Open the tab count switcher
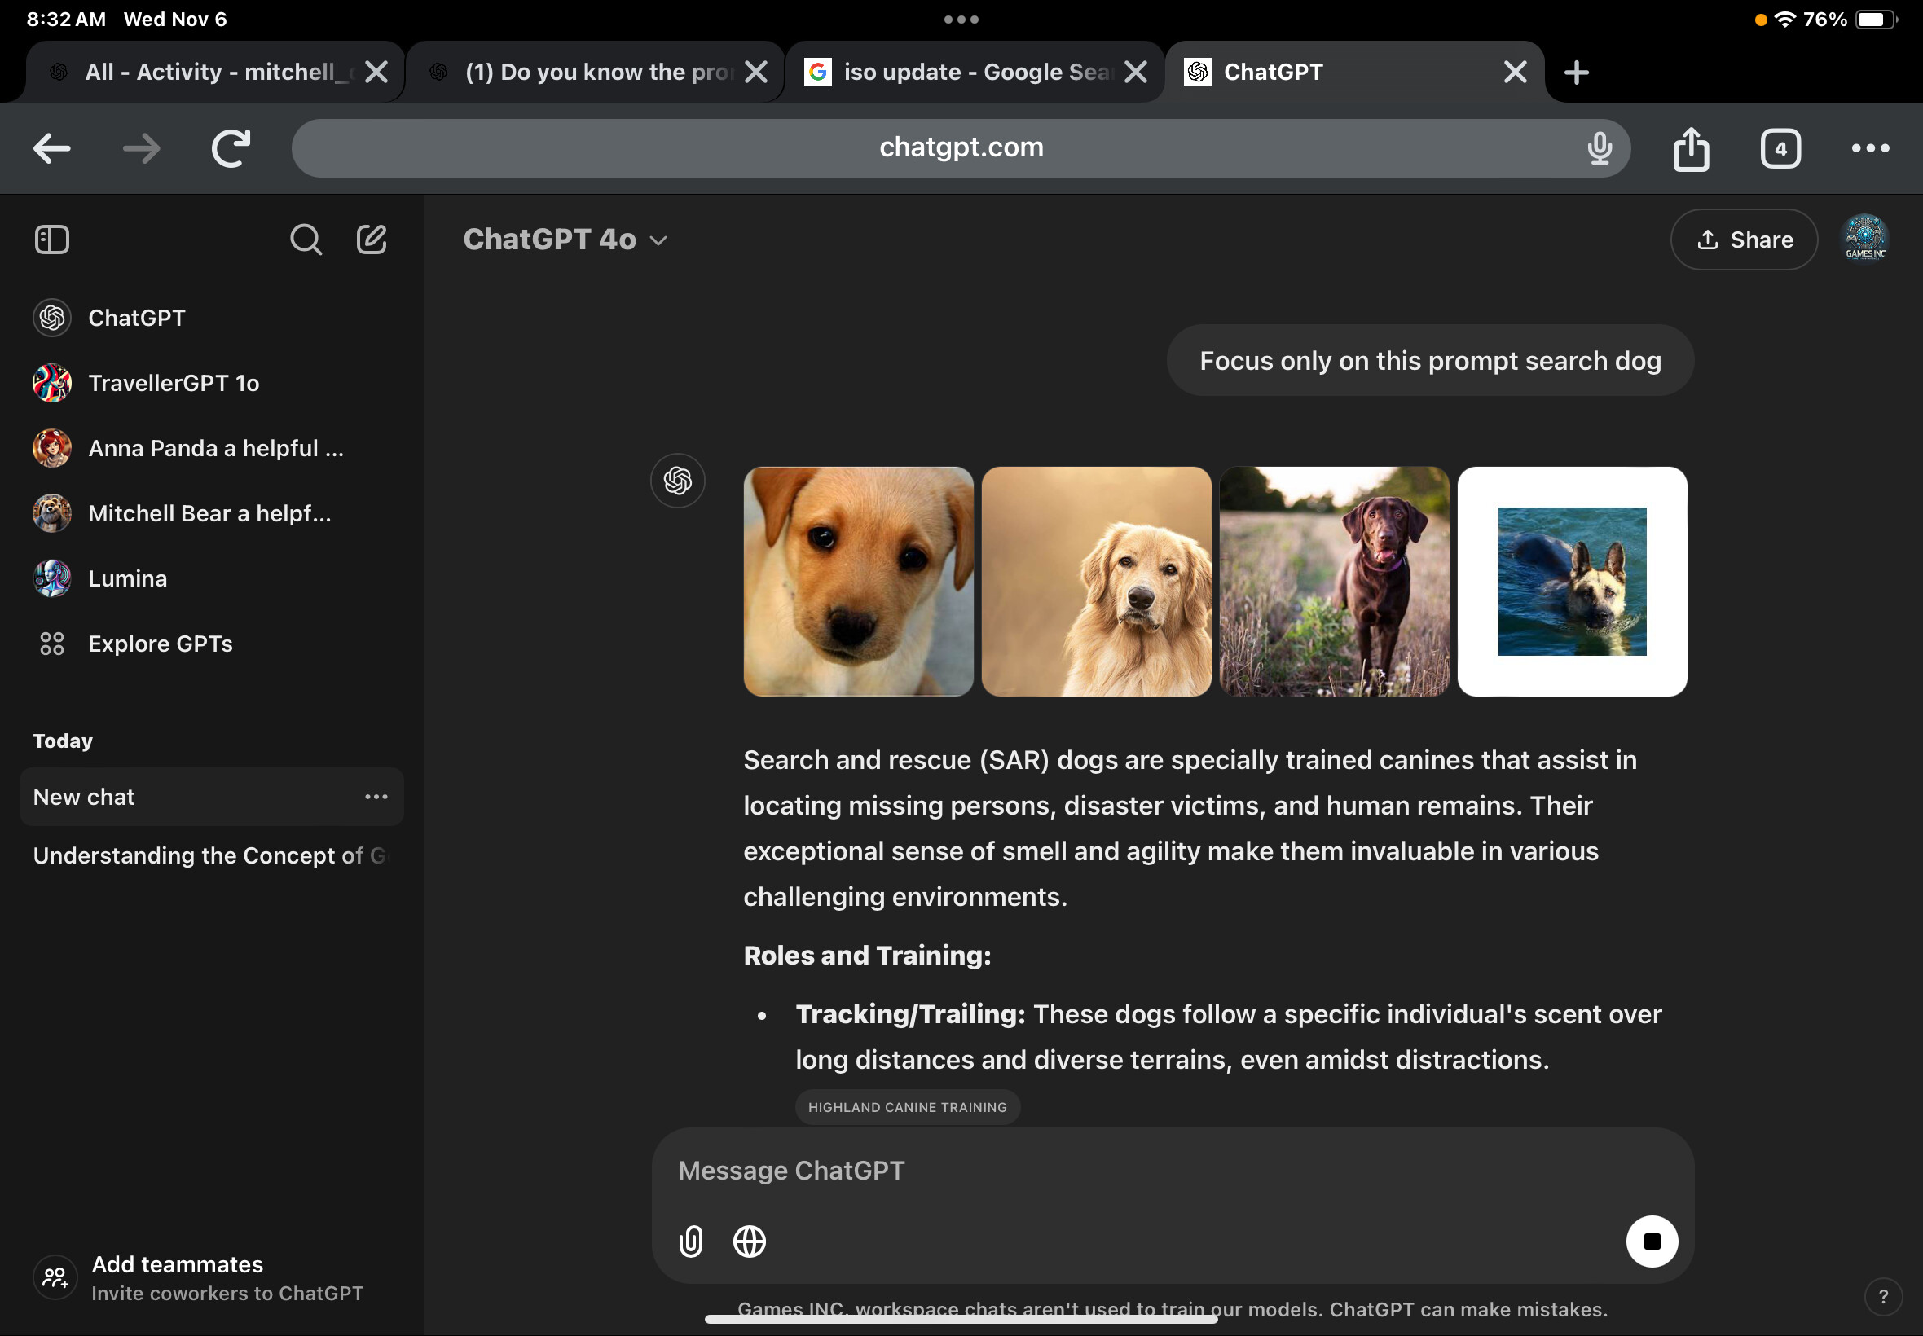 (x=1780, y=149)
